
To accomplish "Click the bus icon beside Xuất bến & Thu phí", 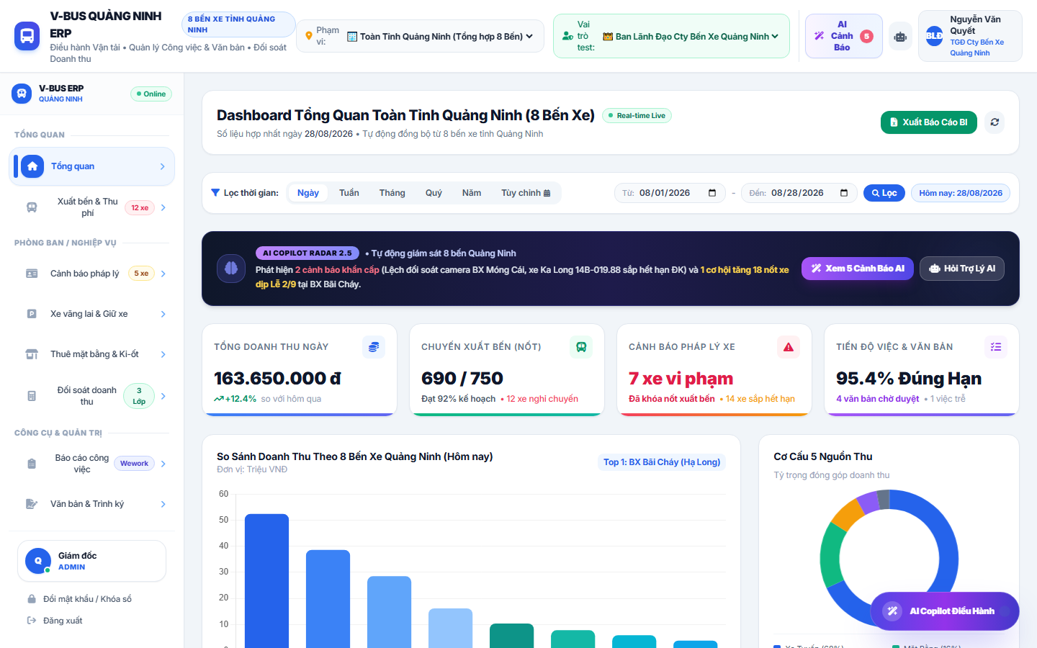I will (x=32, y=207).
